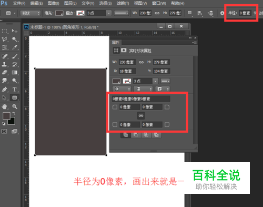Open the gear geometry options

click(x=222, y=13)
